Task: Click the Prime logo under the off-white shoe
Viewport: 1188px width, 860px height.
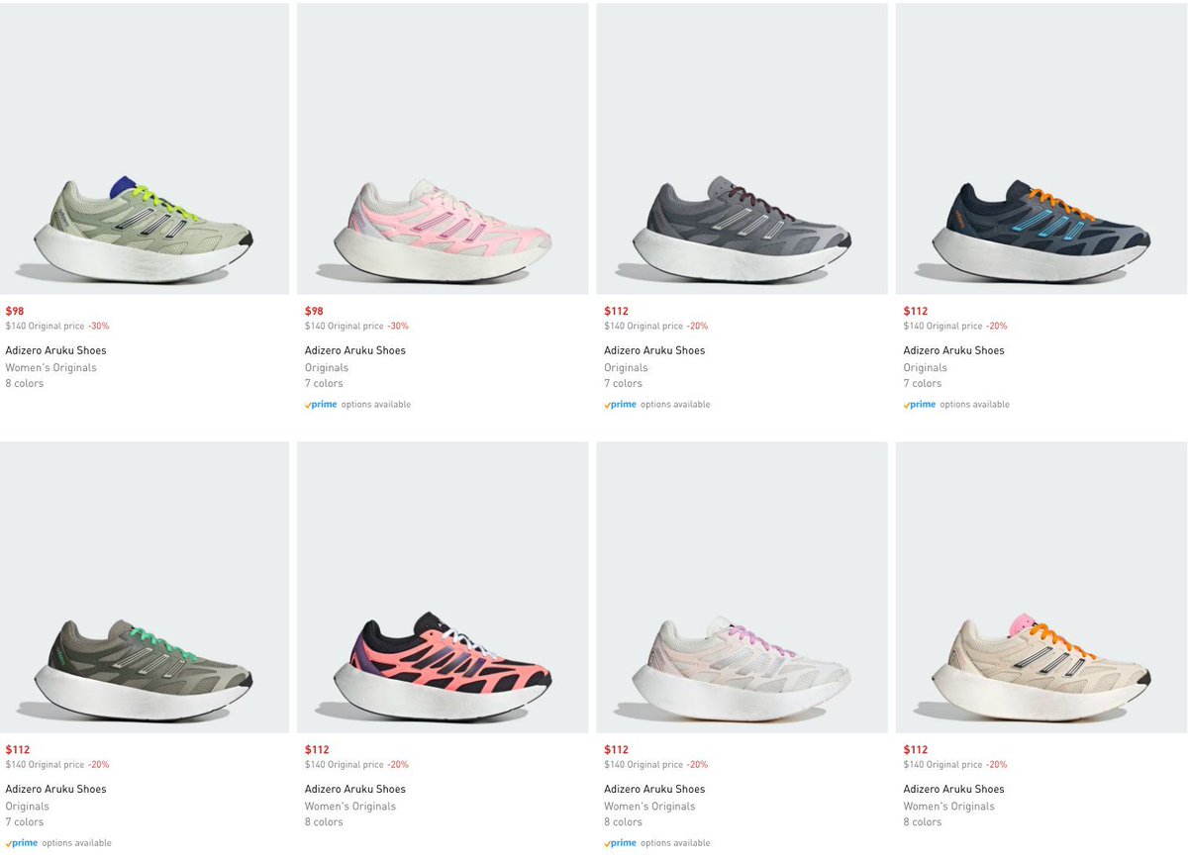Action: [620, 843]
